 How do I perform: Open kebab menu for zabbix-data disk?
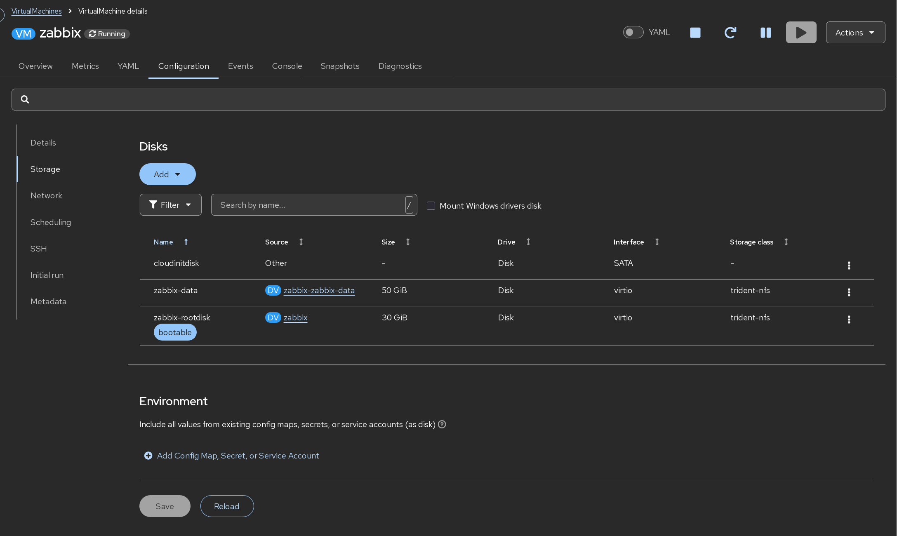coord(849,292)
